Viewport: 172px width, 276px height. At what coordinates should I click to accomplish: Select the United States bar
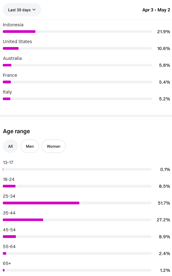click(77, 48)
